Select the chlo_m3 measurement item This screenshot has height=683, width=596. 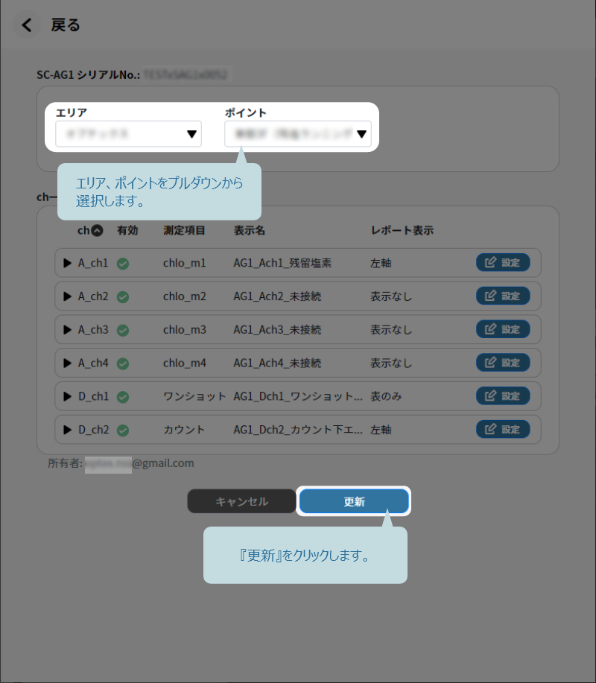point(184,330)
